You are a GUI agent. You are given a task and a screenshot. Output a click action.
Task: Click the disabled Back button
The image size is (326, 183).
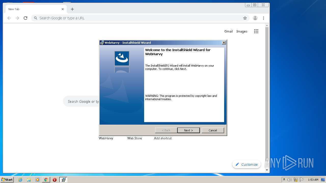(x=166, y=130)
